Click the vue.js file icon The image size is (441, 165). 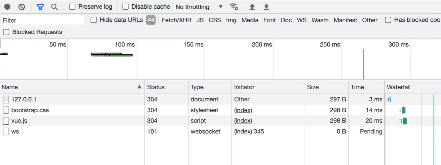point(6,121)
